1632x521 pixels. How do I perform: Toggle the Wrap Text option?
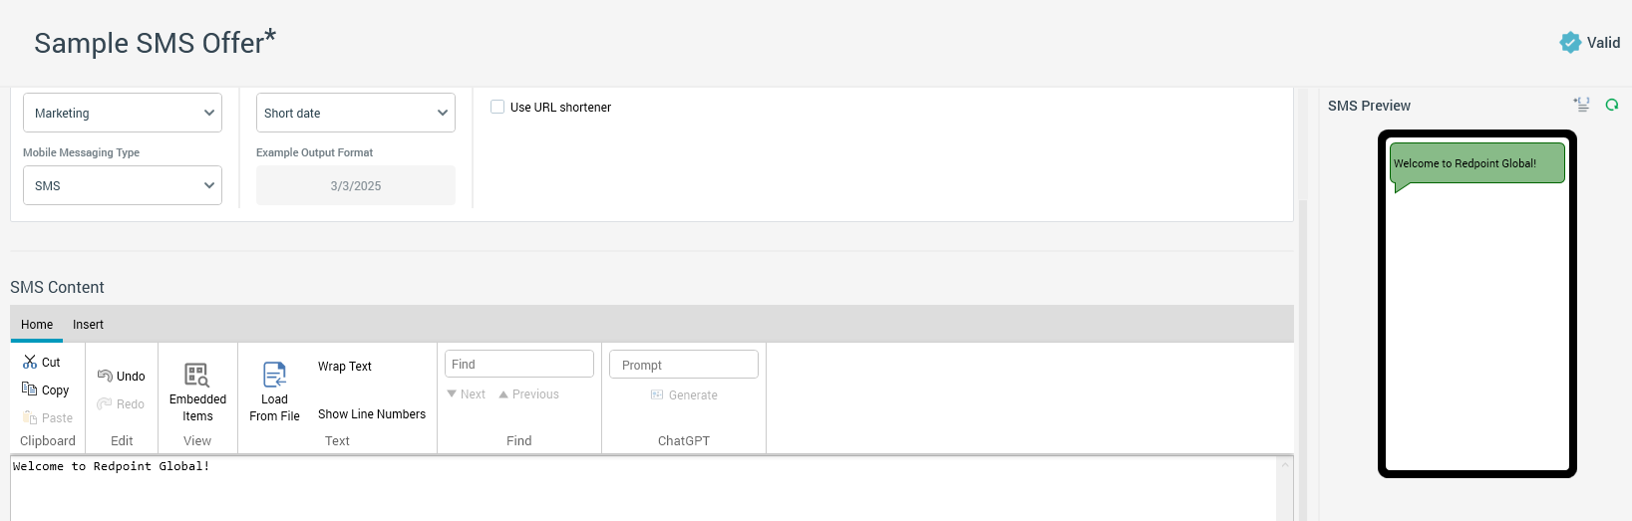(x=345, y=367)
